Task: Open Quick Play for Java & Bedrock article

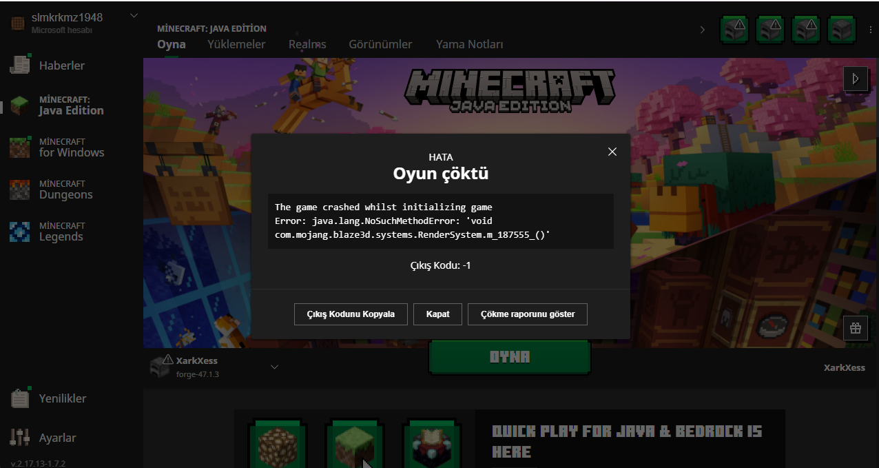Action: coord(627,441)
